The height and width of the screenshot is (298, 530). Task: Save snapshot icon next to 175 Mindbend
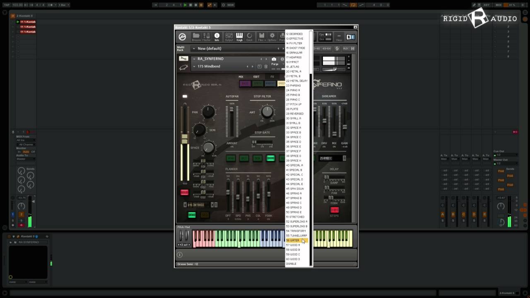point(260,66)
